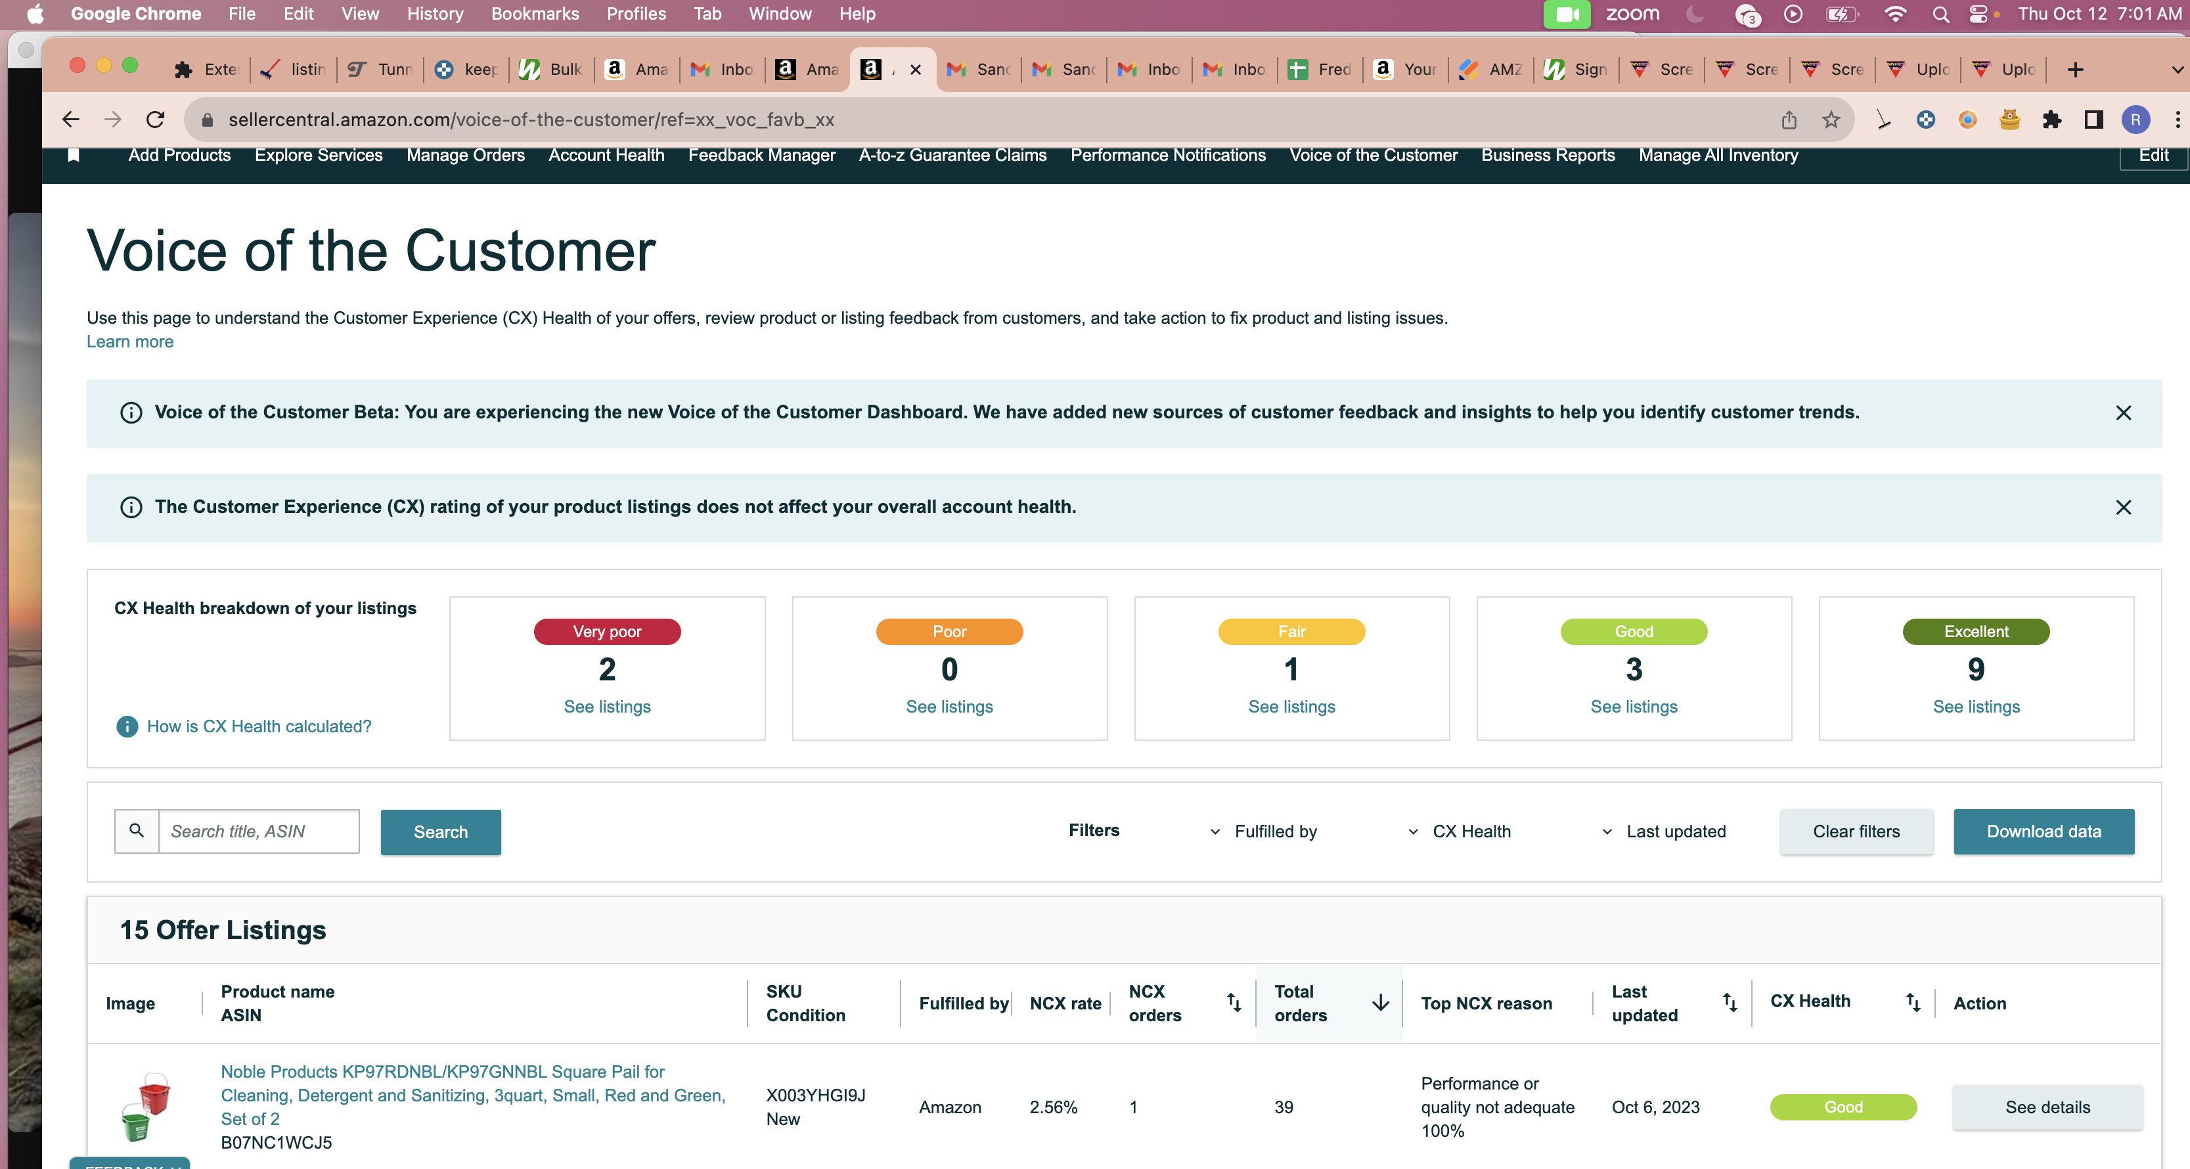The width and height of the screenshot is (2190, 1169).
Task: Sort by Last updated column arrows
Action: point(1730,1004)
